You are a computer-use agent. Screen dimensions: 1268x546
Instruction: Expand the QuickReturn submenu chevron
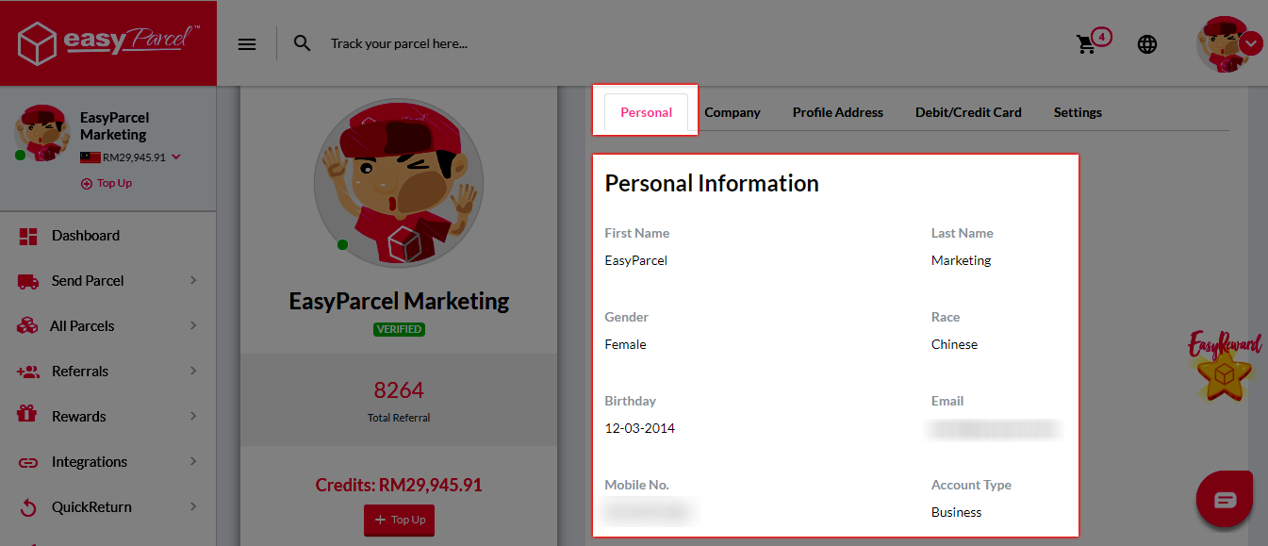193,506
